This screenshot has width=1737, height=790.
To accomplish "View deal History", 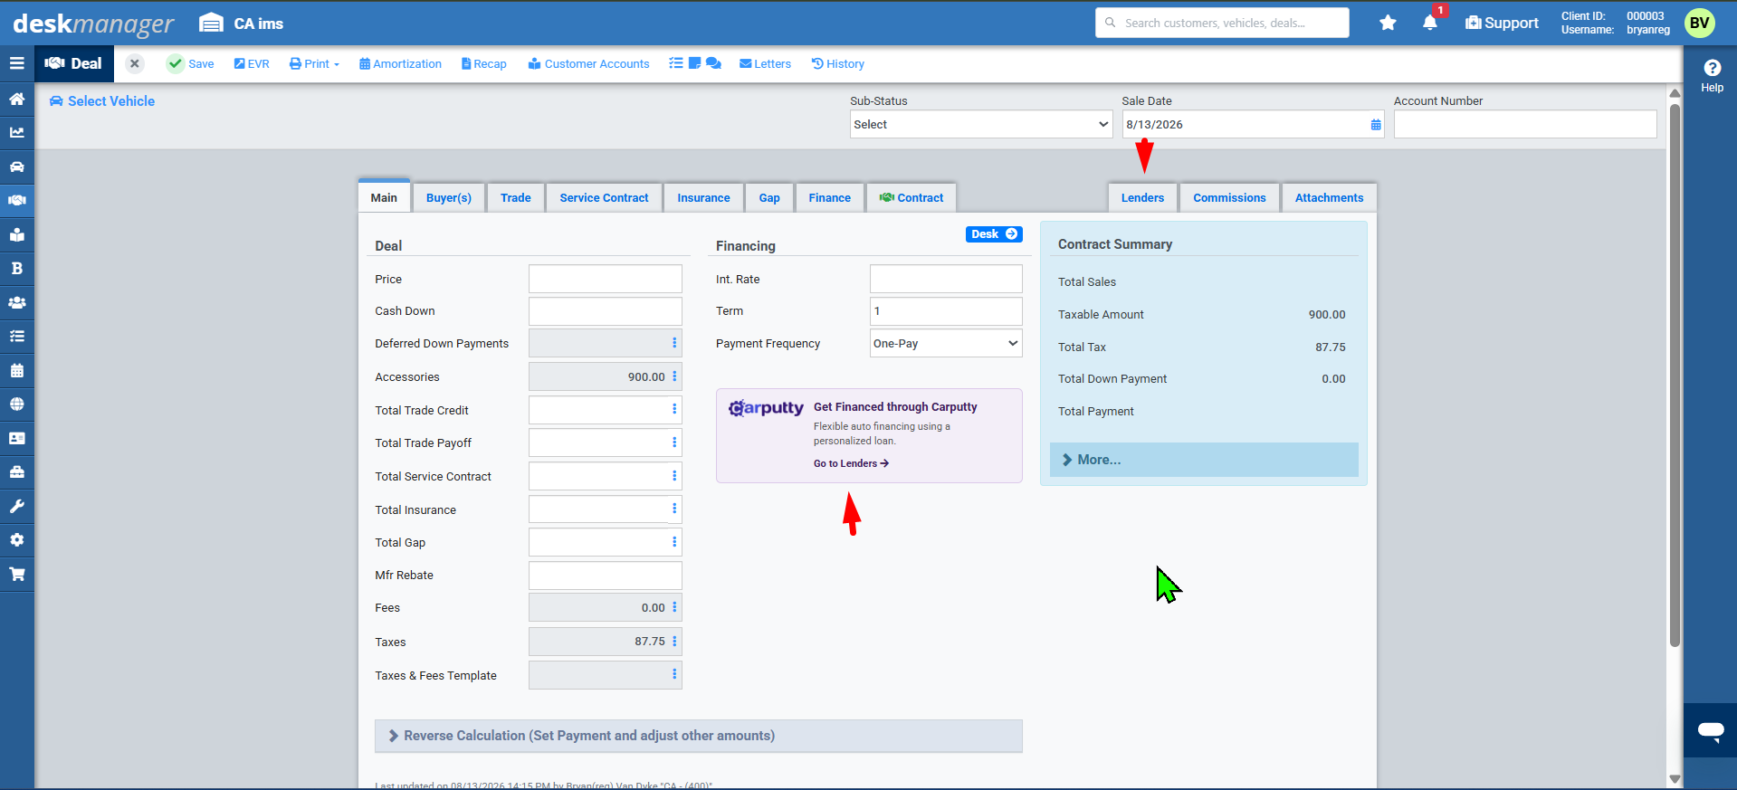I will (x=837, y=63).
